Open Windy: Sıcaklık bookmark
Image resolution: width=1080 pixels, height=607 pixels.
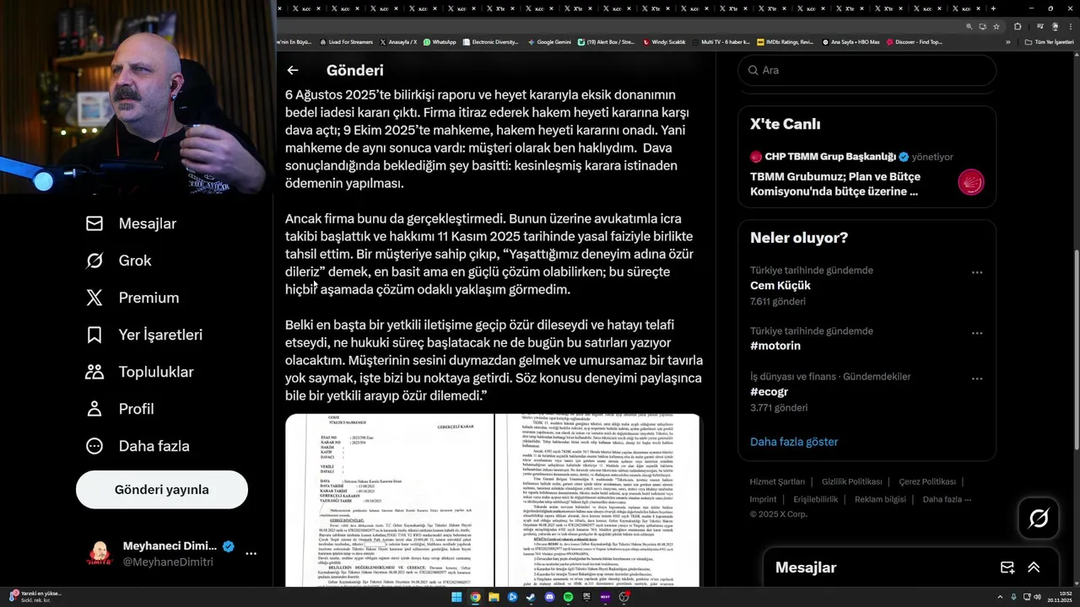(x=664, y=41)
